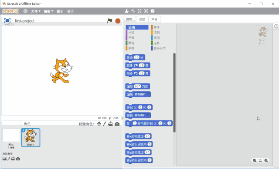The width and height of the screenshot is (279, 169).
Task: Reset scripts area zoom to default
Action: 260,160
